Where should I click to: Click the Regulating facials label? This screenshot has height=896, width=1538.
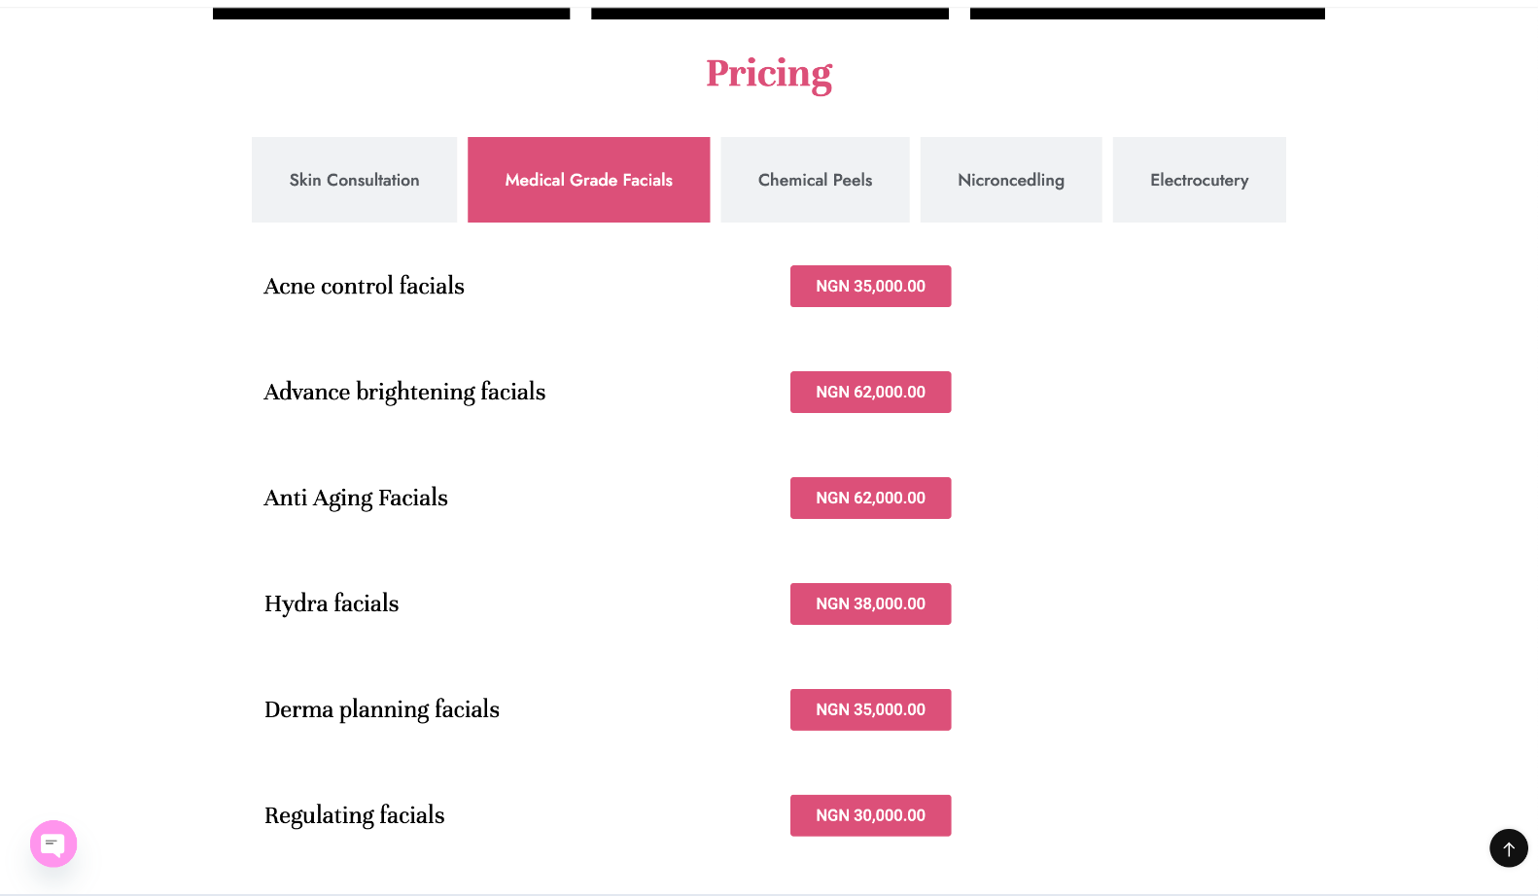coord(355,816)
